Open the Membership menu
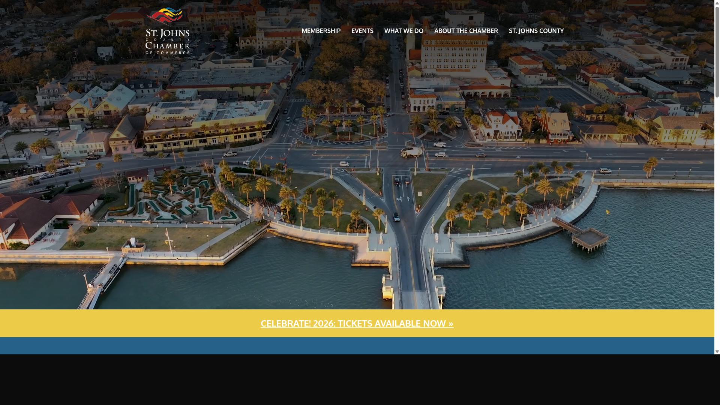Image resolution: width=720 pixels, height=405 pixels. 321,31
